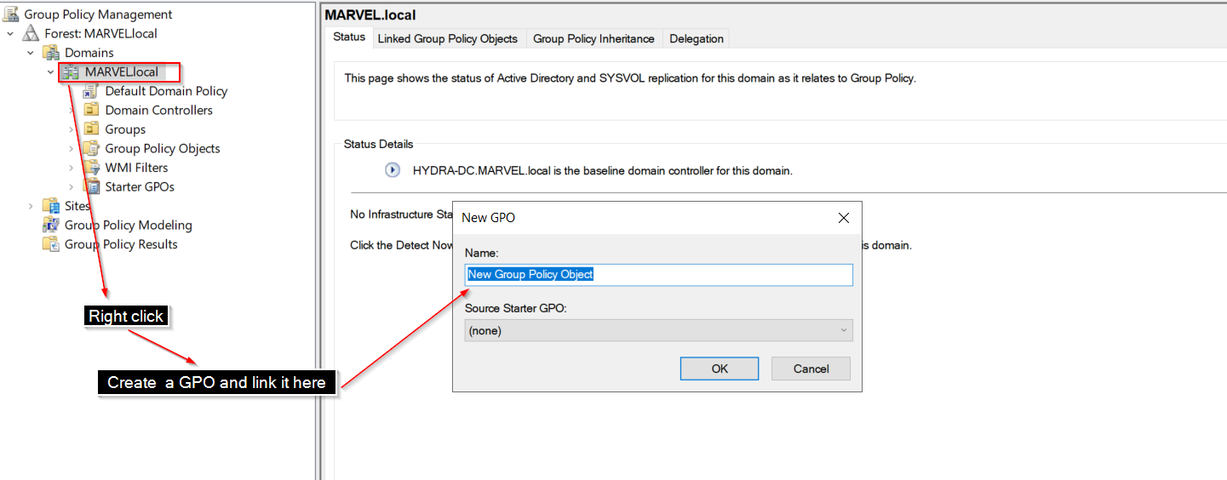Click the Status Details heading
This screenshot has width=1227, height=480.
(379, 144)
